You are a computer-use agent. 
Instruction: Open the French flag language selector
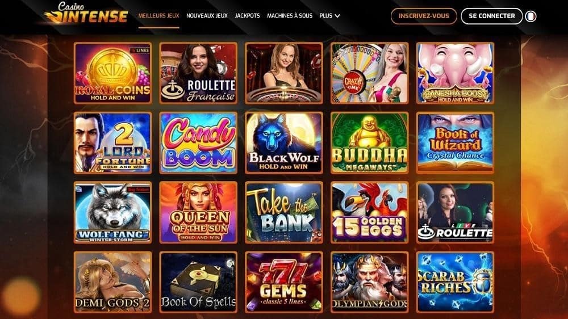tap(531, 16)
